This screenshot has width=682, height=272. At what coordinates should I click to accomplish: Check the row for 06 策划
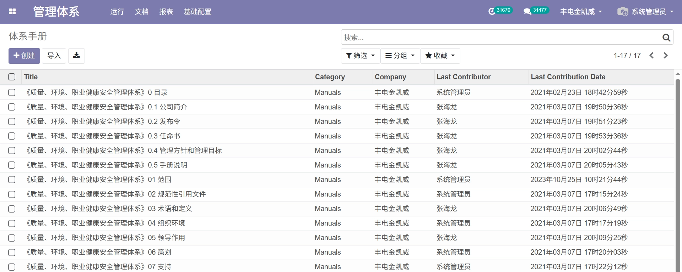12,252
